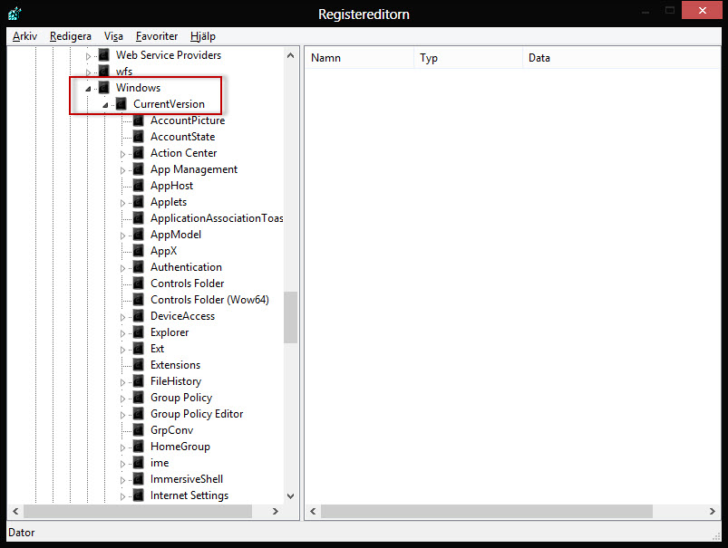Expand the HomeGroup key
This screenshot has height=548, width=728.
click(122, 447)
